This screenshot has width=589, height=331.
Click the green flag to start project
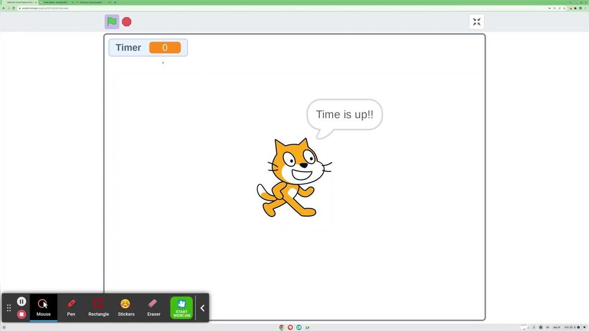click(112, 22)
